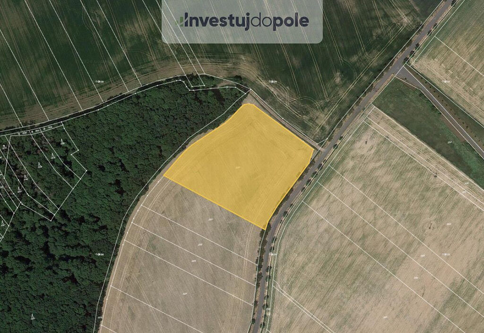Select the dense dark forest area
Screen dimensions: 484x333
tap(93, 200)
